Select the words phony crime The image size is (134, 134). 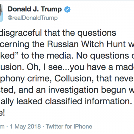tap(26, 79)
